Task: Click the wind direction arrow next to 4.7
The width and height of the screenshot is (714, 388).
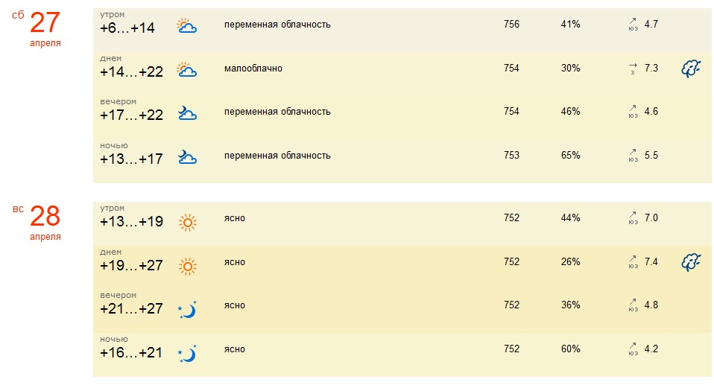Action: 633,23
